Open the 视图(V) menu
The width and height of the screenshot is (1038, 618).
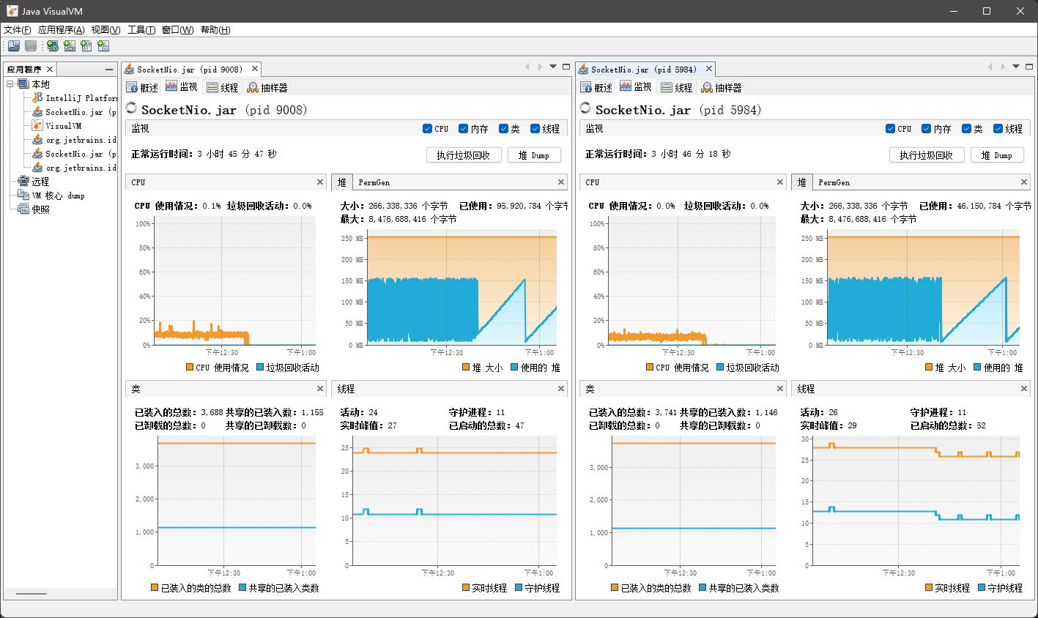pyautogui.click(x=105, y=30)
